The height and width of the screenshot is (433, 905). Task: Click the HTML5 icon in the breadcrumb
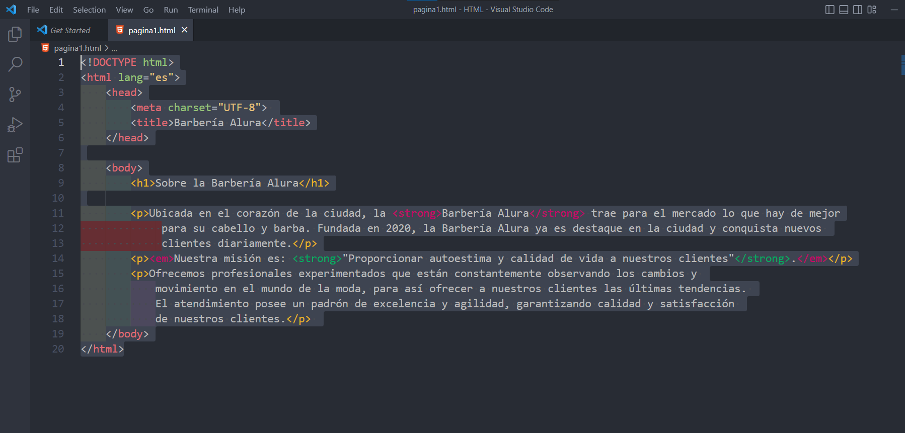point(45,48)
